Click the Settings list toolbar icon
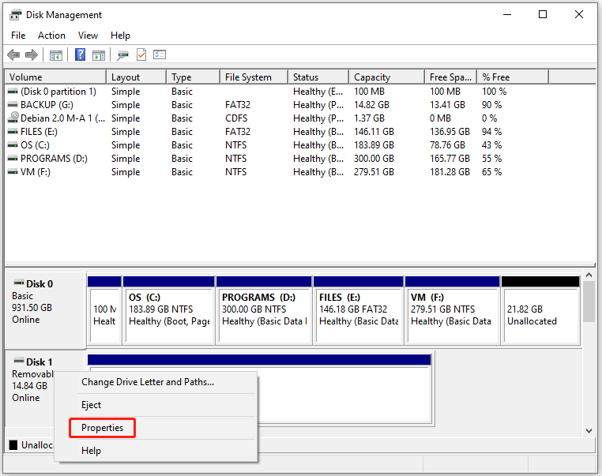This screenshot has width=602, height=476. 160,54
